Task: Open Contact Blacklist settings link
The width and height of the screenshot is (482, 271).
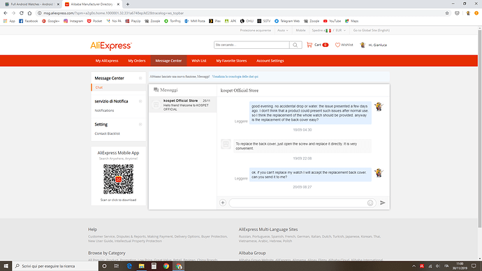Action: click(108, 133)
